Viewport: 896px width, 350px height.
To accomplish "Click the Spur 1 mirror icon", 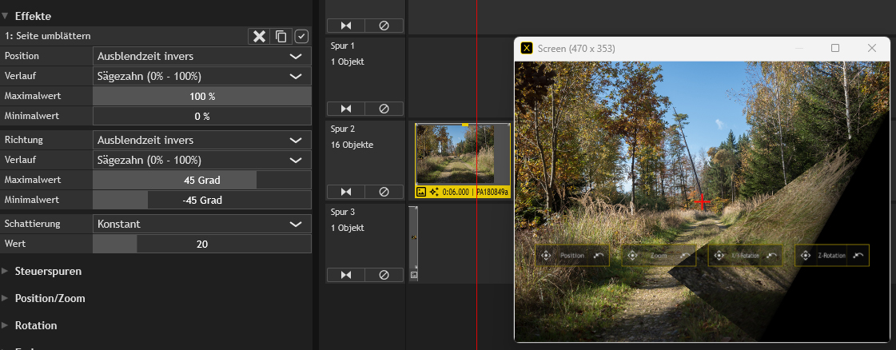I will 346,109.
